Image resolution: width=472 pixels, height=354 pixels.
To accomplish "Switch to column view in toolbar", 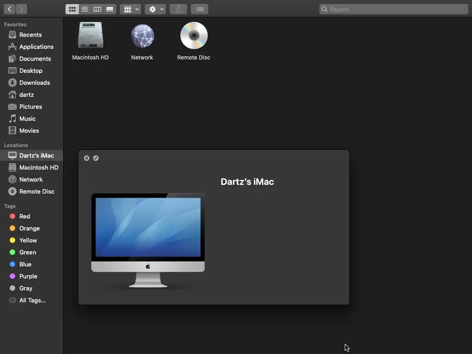I will (97, 9).
